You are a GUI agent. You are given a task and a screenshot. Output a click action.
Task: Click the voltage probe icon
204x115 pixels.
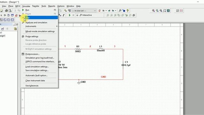(108, 15)
